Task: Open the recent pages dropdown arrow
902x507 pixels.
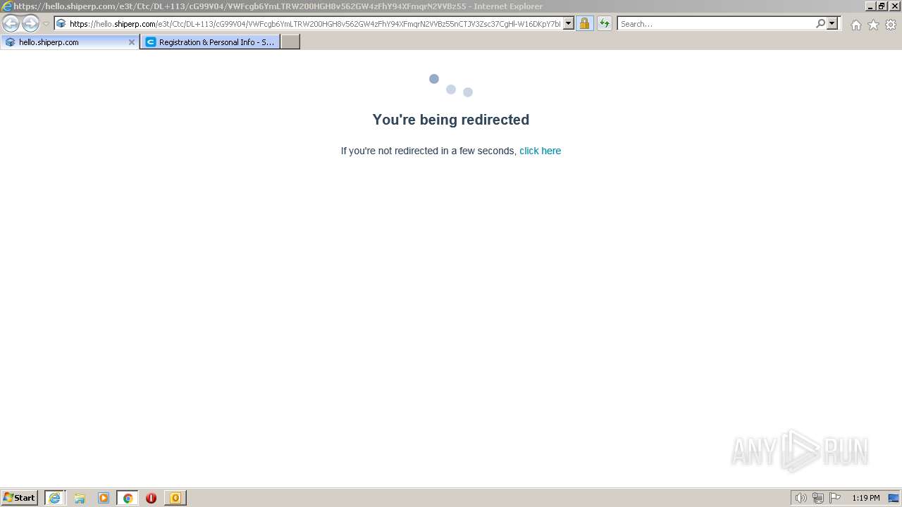Action: [46, 23]
